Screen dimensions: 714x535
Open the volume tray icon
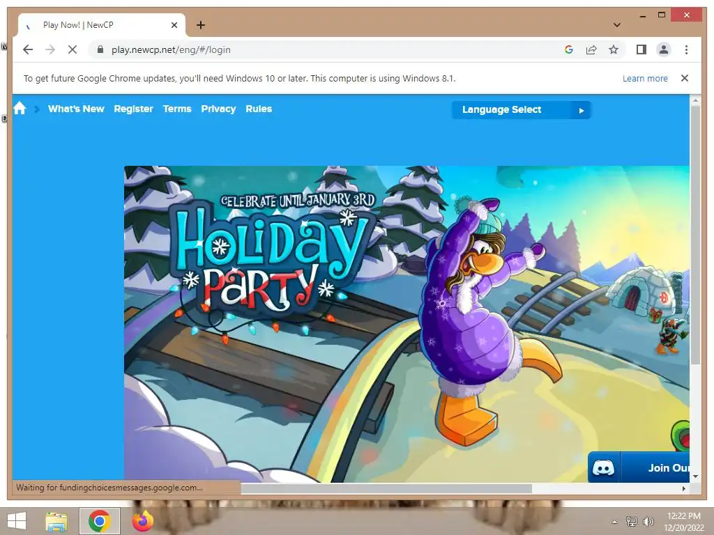click(x=648, y=521)
